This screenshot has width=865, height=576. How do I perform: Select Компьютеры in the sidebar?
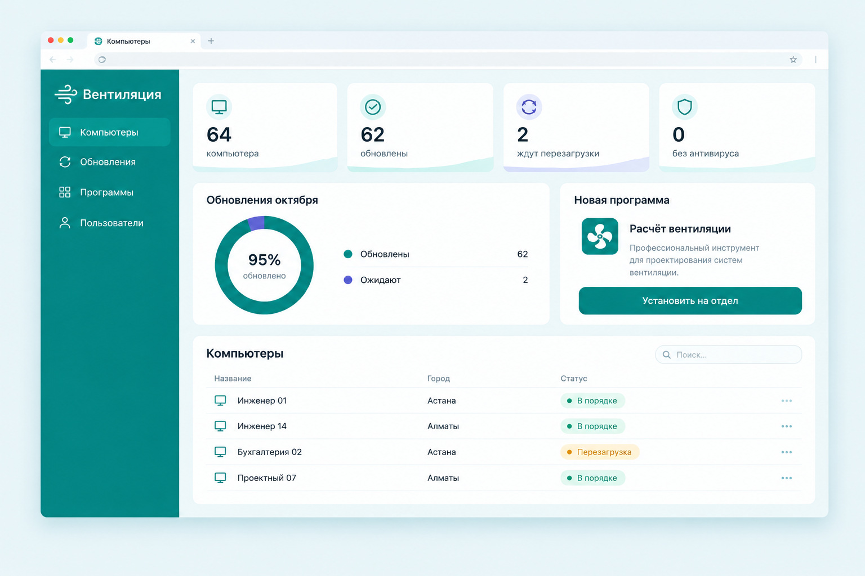point(109,132)
